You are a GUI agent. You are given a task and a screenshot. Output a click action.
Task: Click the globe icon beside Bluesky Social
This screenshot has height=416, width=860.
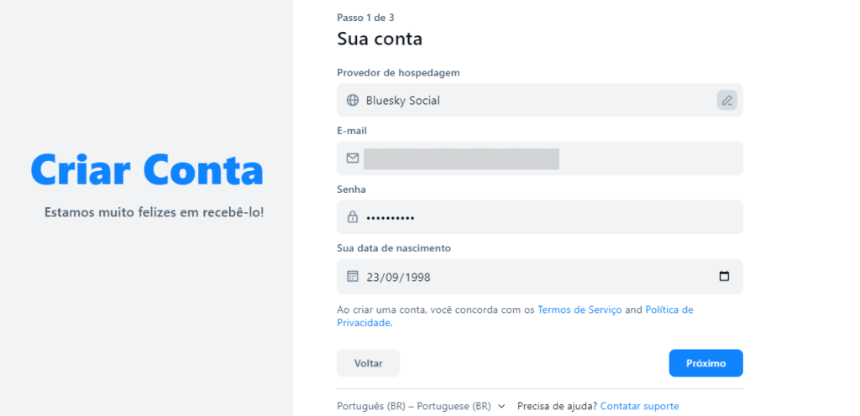(x=353, y=100)
